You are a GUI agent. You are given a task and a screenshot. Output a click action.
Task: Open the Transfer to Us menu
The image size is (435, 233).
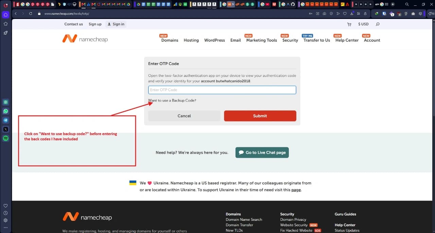tap(317, 40)
